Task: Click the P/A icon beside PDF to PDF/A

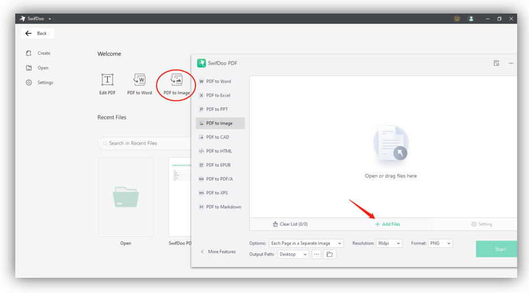Action: [x=201, y=179]
